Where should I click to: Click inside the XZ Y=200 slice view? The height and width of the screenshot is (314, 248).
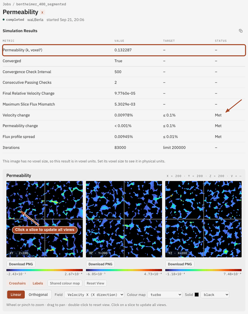(124, 219)
